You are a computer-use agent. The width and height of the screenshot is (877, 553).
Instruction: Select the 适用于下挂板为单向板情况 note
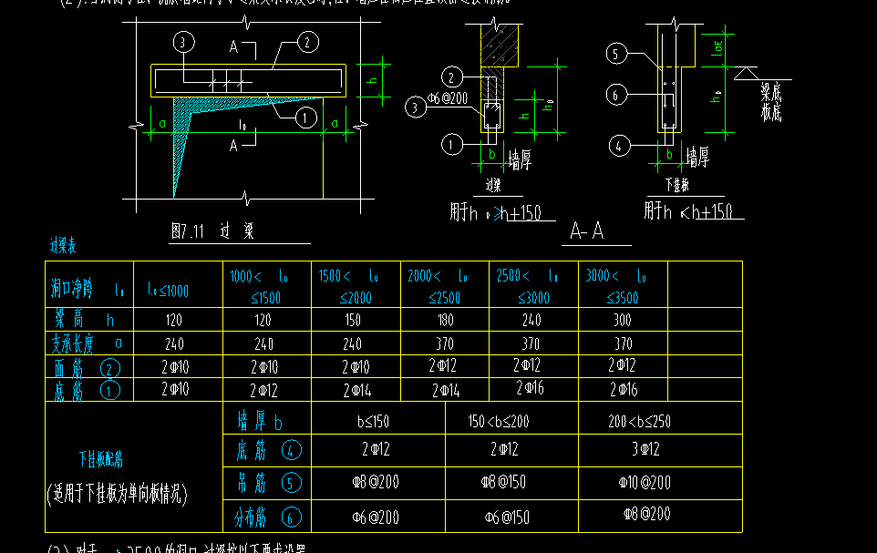[117, 493]
